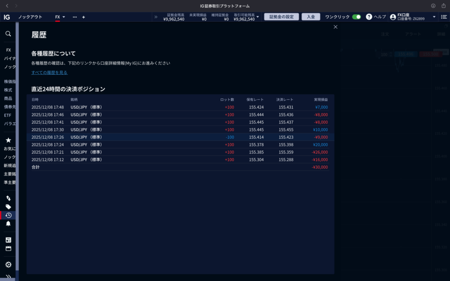
Task: Expand the 取引可能残高 balance dropdown
Action: tap(258, 17)
